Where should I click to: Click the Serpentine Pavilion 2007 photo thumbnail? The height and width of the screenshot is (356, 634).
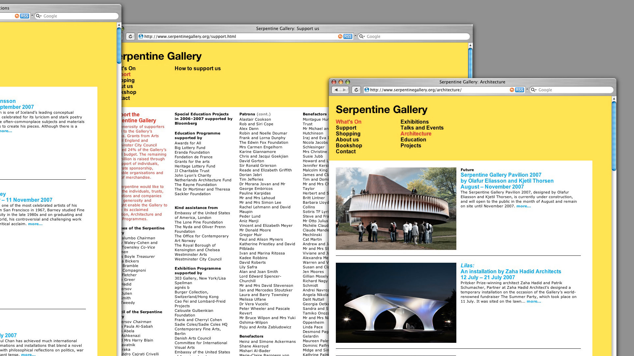396,209
